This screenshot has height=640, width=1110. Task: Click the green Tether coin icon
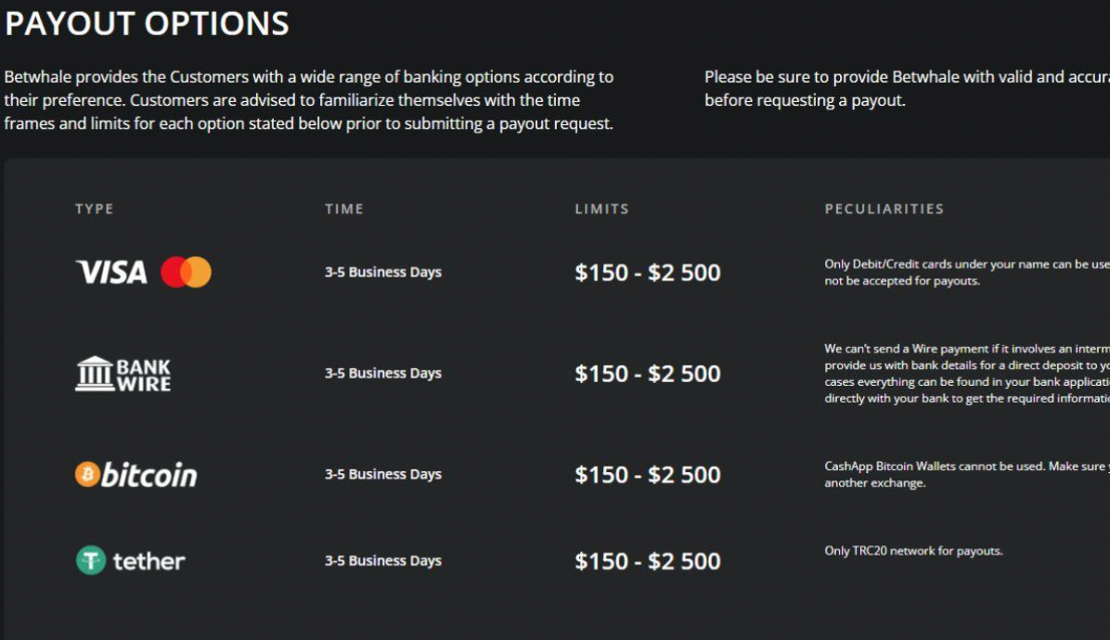coord(91,560)
